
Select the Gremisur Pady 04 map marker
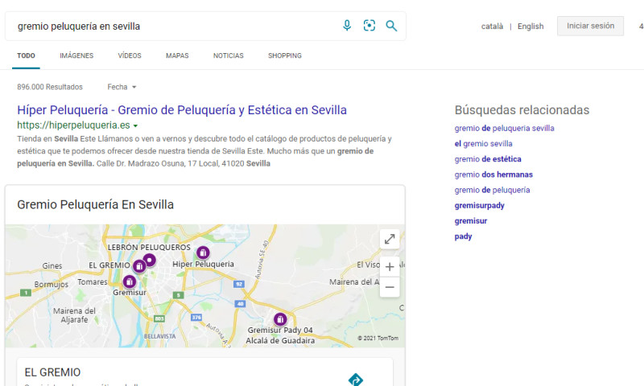coord(280,318)
